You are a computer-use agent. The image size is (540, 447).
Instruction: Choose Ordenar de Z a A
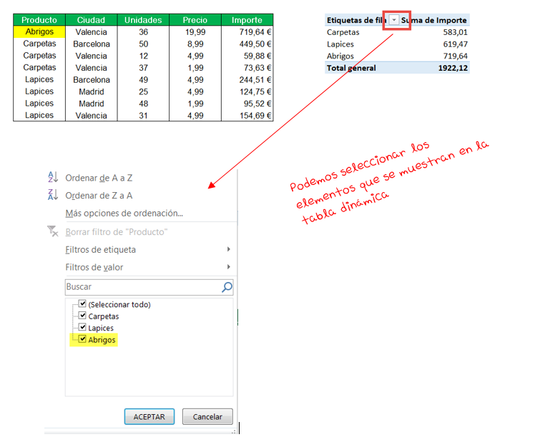pyautogui.click(x=99, y=196)
